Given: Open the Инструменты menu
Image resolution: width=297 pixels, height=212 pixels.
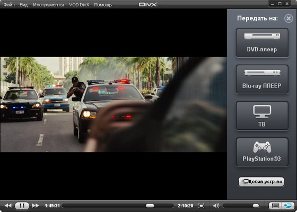Looking at the screenshot, I should [48, 5].
